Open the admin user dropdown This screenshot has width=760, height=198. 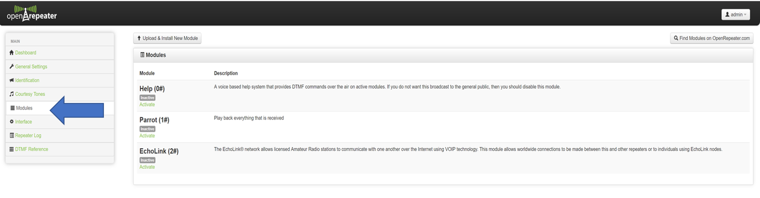point(736,15)
